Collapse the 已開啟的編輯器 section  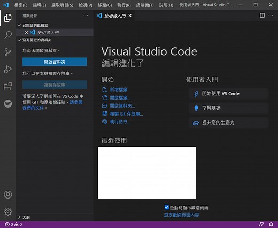pos(19,25)
